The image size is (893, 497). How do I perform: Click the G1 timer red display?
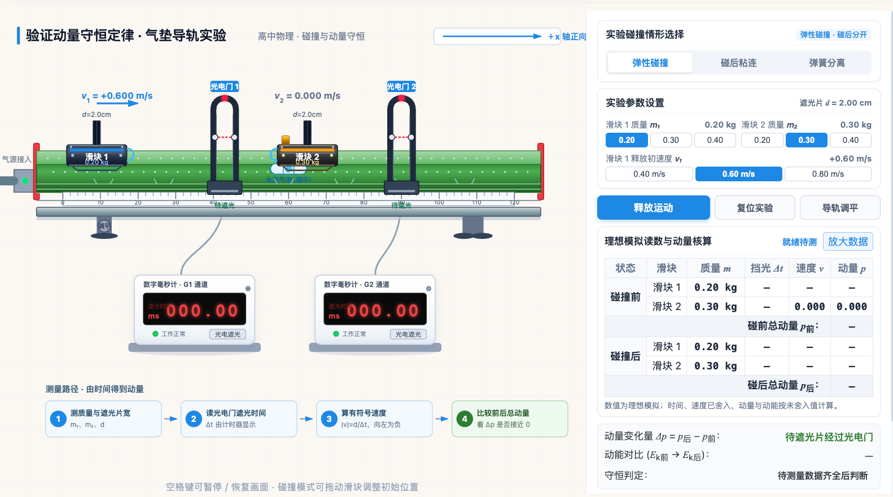[x=194, y=309]
